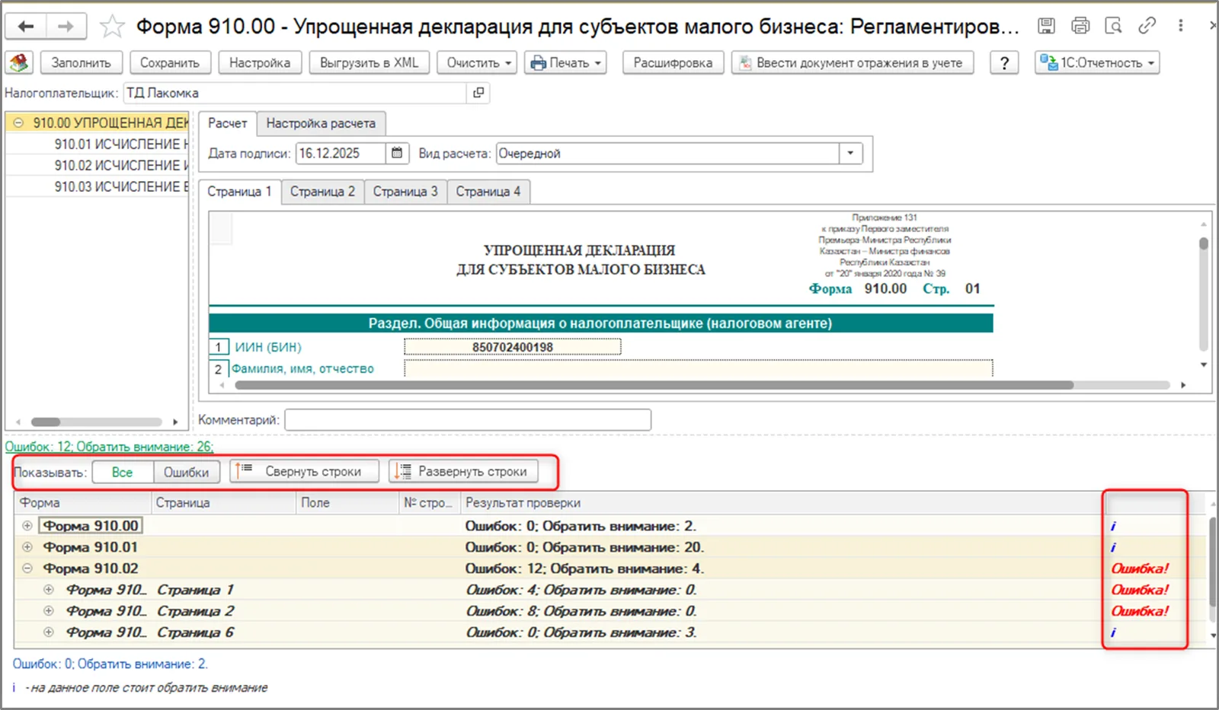Click the form preview horizontal scrollbar
Screen dimensions: 1219x710
[x=654, y=385]
